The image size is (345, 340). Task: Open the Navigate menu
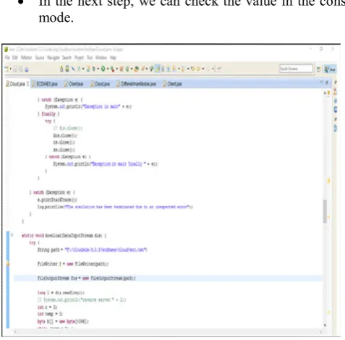(54, 58)
